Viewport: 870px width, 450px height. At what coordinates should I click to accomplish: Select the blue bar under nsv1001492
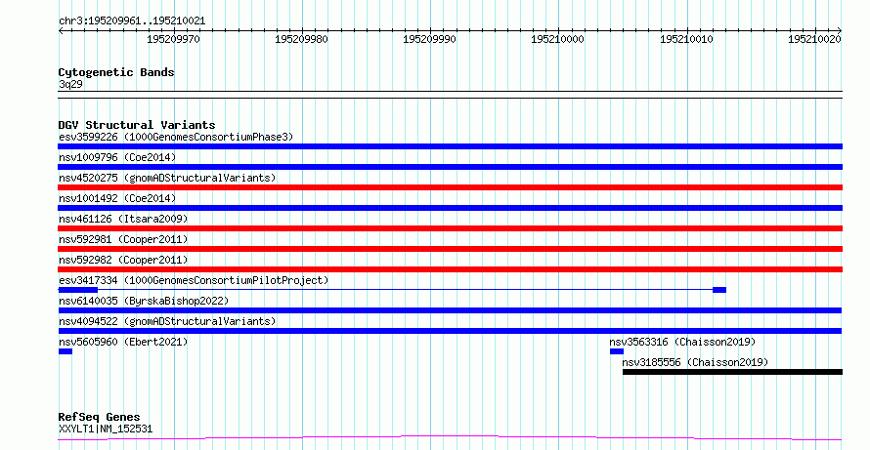[450, 208]
